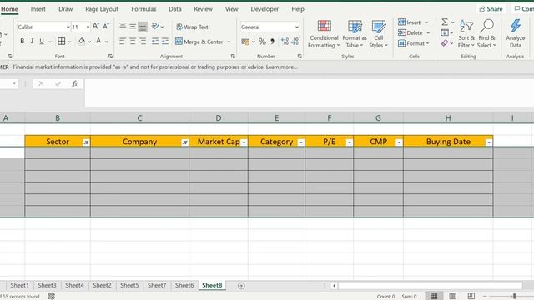Center text horizontally
This screenshot has height=300, width=534.
pos(133,42)
